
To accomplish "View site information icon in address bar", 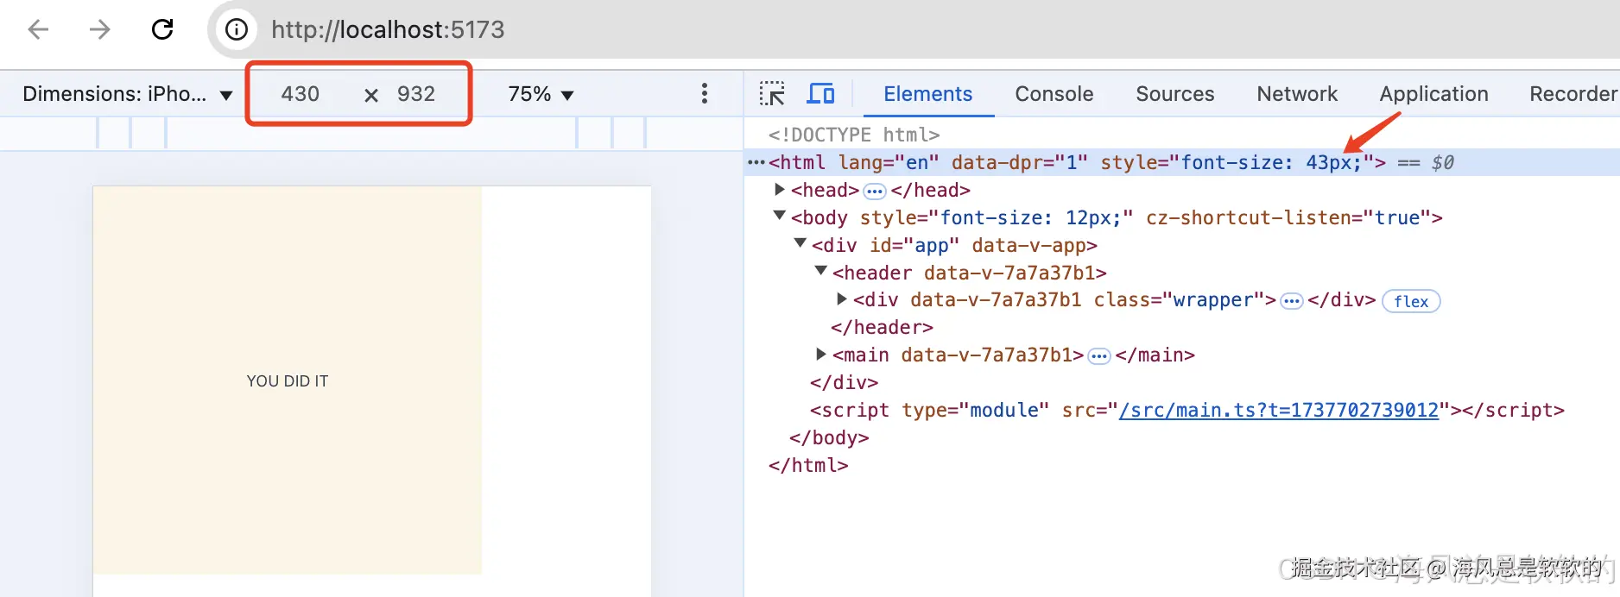I will [x=237, y=29].
